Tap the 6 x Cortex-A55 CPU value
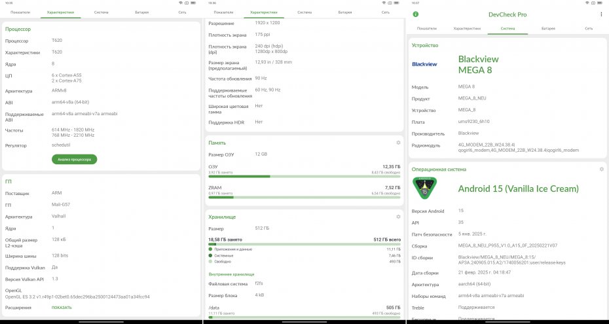 66,75
